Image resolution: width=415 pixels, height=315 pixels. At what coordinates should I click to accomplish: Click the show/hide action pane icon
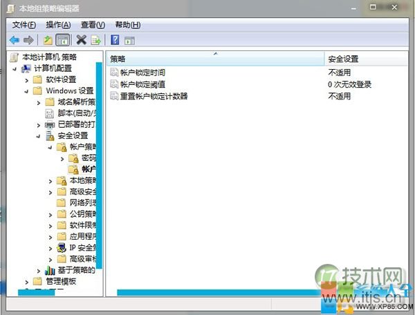click(129, 41)
